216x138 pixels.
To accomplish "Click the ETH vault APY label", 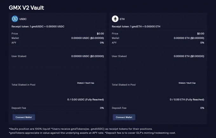I will [114, 43].
